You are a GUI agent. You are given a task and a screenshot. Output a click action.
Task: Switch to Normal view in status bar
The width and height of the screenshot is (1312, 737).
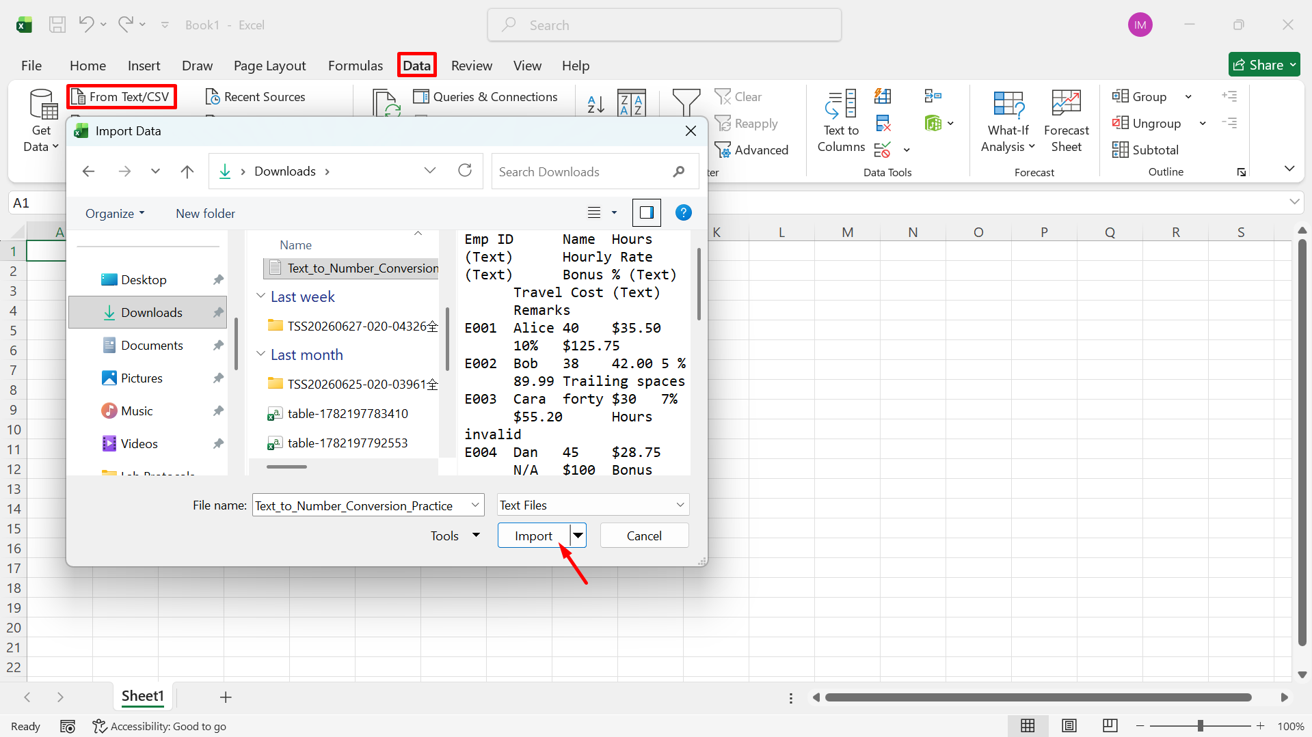coord(1028,725)
